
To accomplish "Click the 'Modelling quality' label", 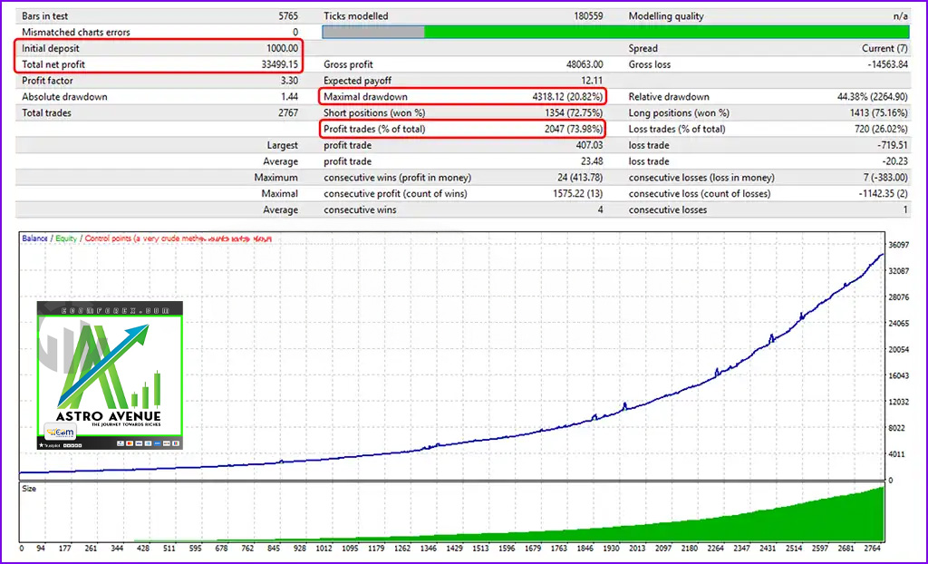I will 666,16.
